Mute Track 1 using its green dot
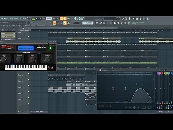 [x=28, y=36]
